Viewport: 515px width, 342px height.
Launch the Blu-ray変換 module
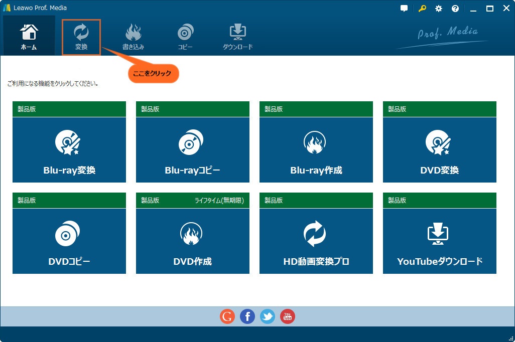tap(69, 148)
